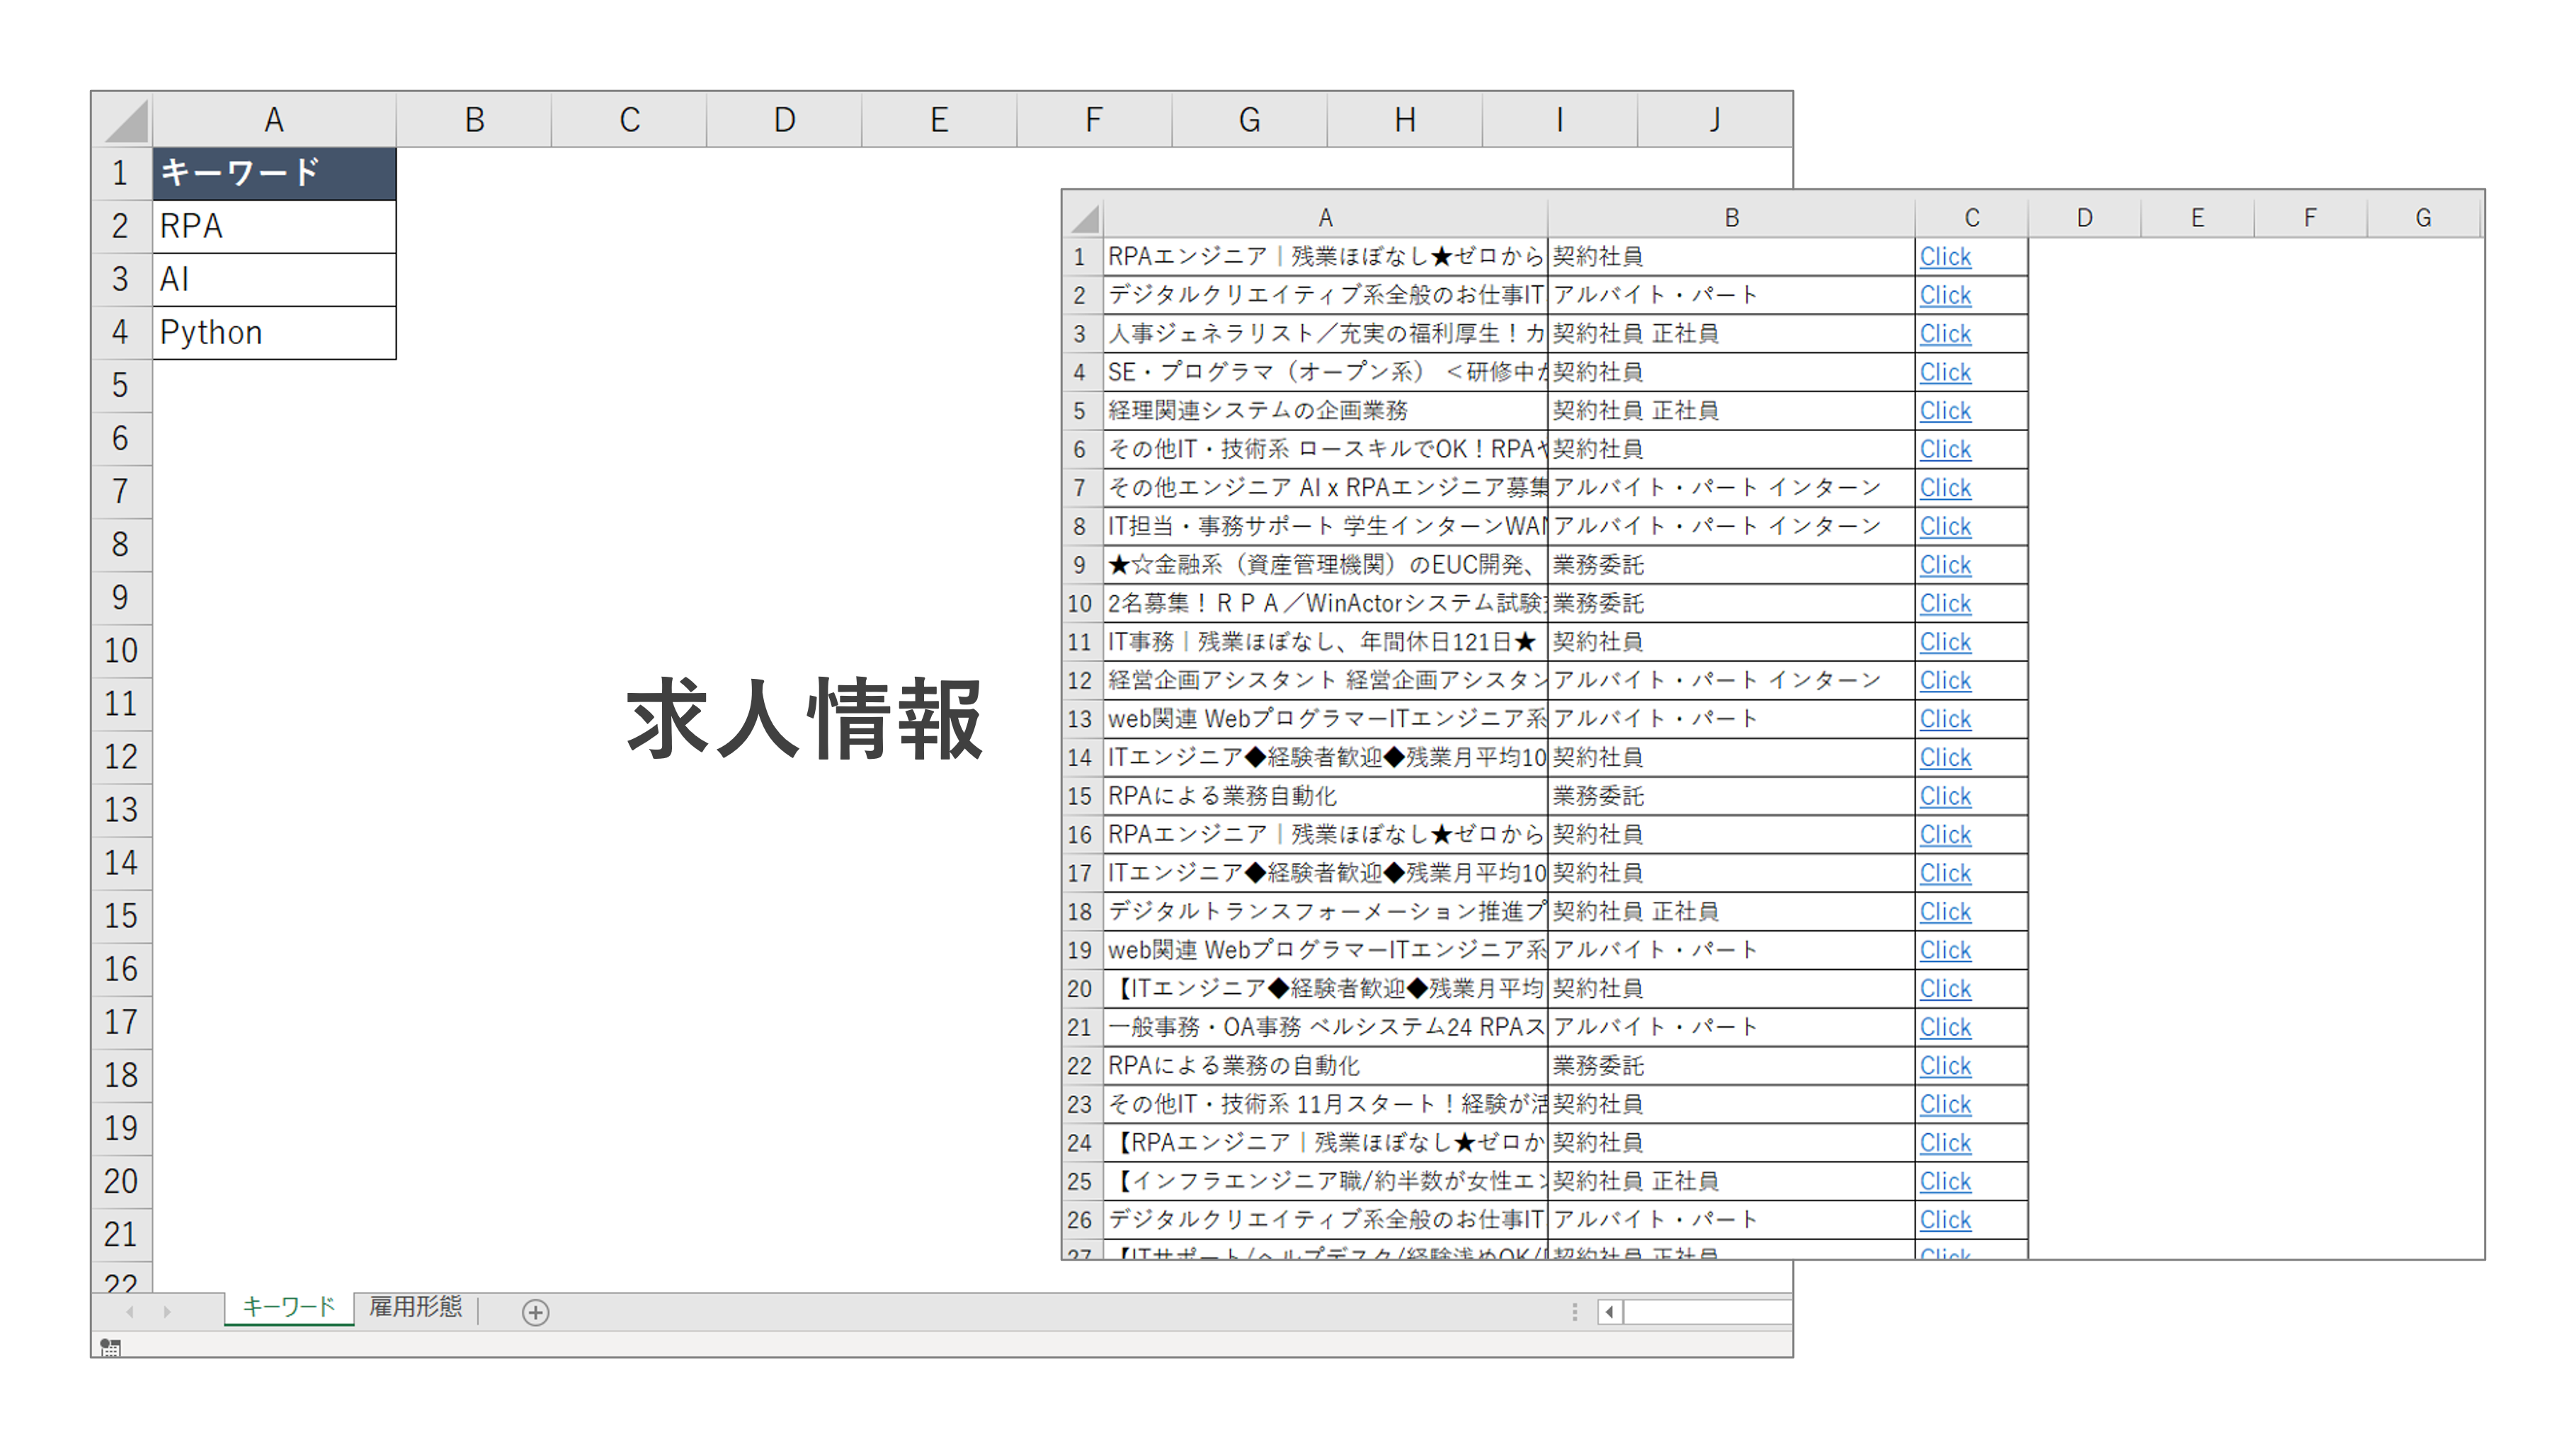This screenshot has height=1449, width=2576.
Task: Click the row 27 job entry
Action: click(1327, 1256)
